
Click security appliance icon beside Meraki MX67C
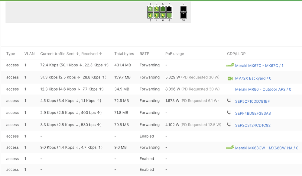tap(230, 65)
